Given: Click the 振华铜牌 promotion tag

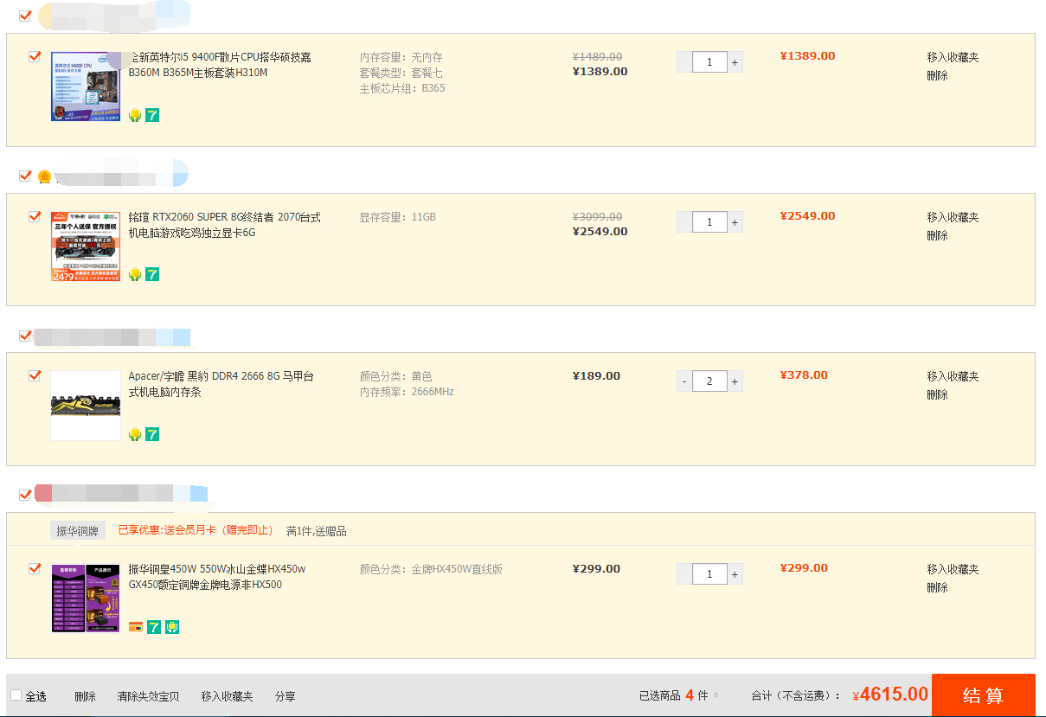Looking at the screenshot, I should click(78, 530).
